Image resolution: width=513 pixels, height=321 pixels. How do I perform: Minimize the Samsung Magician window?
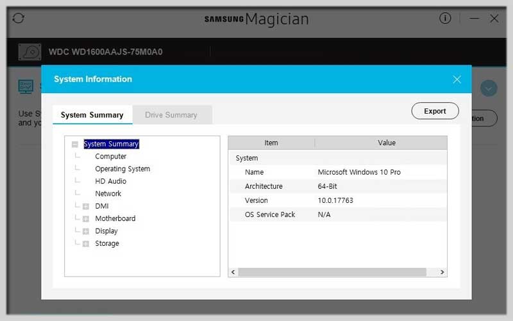(x=475, y=19)
